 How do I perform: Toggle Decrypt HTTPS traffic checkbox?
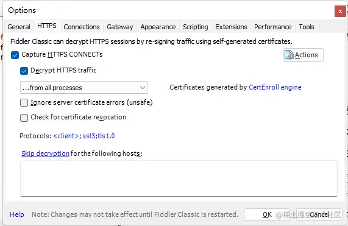24,71
